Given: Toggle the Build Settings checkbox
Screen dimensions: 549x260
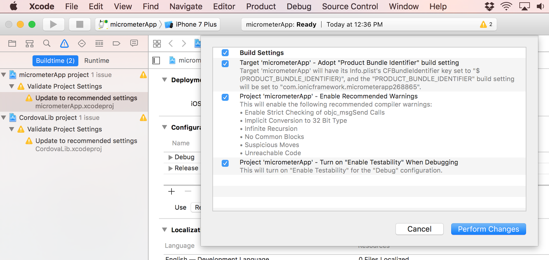Looking at the screenshot, I should click(225, 53).
